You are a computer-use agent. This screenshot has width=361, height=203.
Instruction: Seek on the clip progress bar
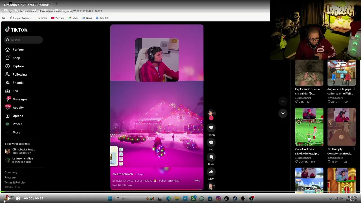180,192
